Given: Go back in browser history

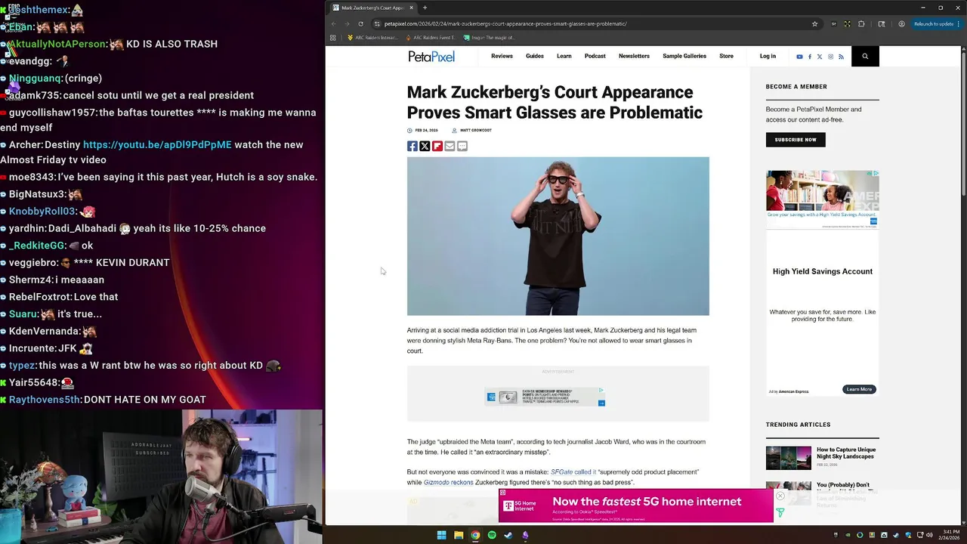Looking at the screenshot, I should coord(334,23).
